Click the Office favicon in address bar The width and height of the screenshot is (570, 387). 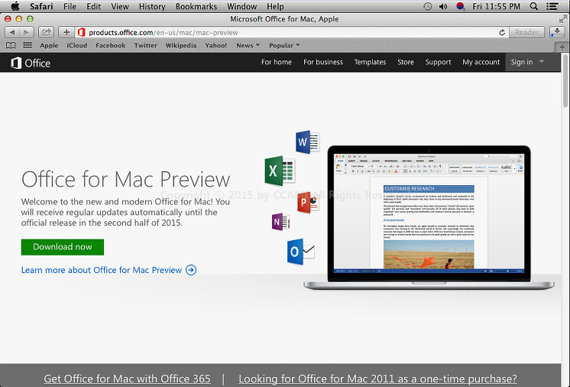(x=82, y=32)
